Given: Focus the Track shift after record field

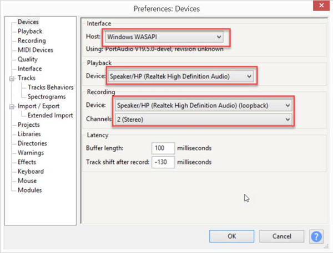Looking at the screenshot, I should coord(163,163).
